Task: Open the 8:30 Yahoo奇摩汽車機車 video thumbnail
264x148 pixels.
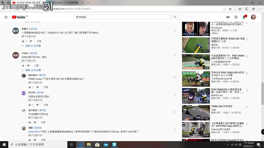Action: click(x=196, y=130)
